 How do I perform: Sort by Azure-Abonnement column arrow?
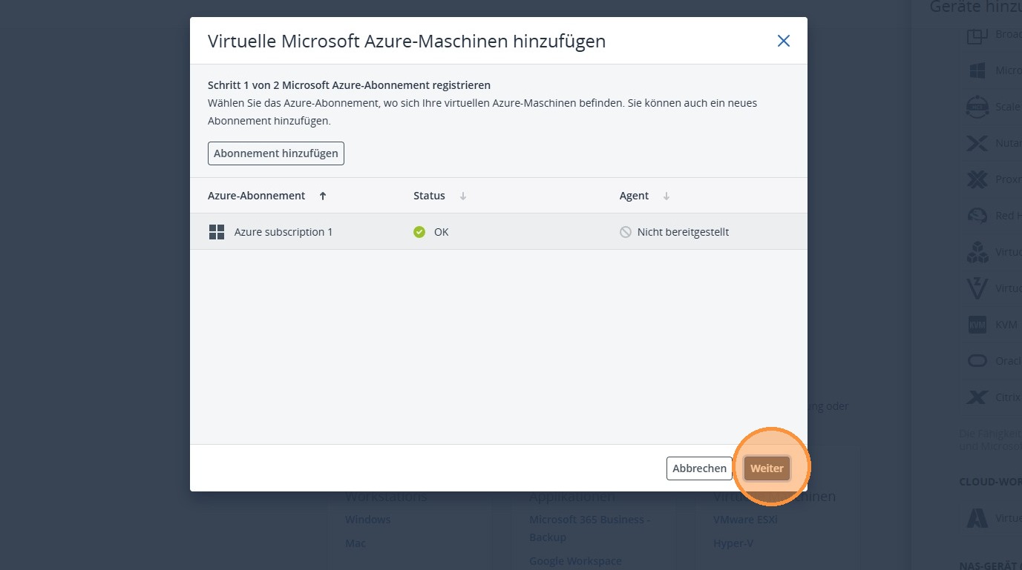[x=323, y=196]
